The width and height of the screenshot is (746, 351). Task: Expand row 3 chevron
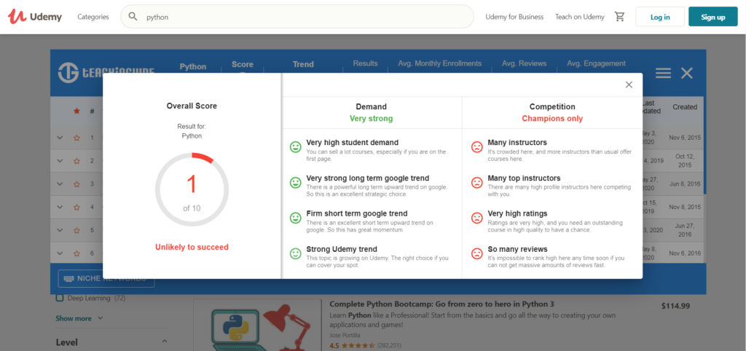coord(60,184)
